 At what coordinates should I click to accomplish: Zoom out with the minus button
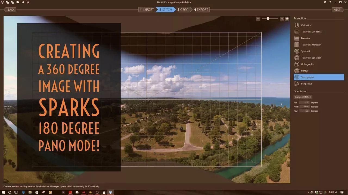[258, 19]
